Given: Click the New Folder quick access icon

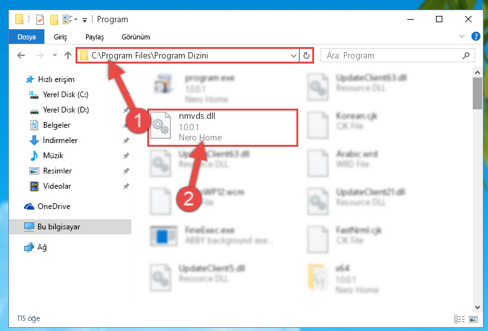Looking at the screenshot, I should coord(54,20).
